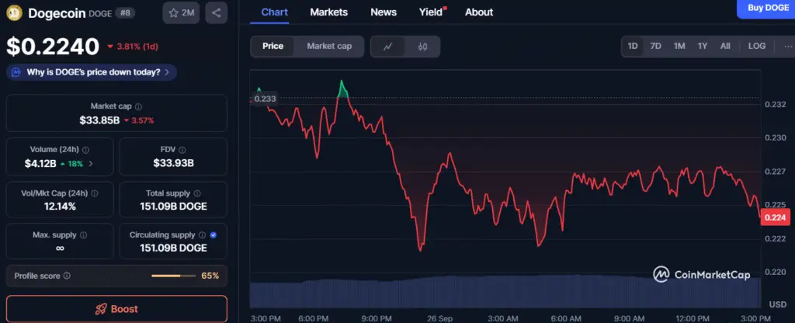The width and height of the screenshot is (795, 323).
Task: Switch to line chart view icon
Action: coord(388,47)
